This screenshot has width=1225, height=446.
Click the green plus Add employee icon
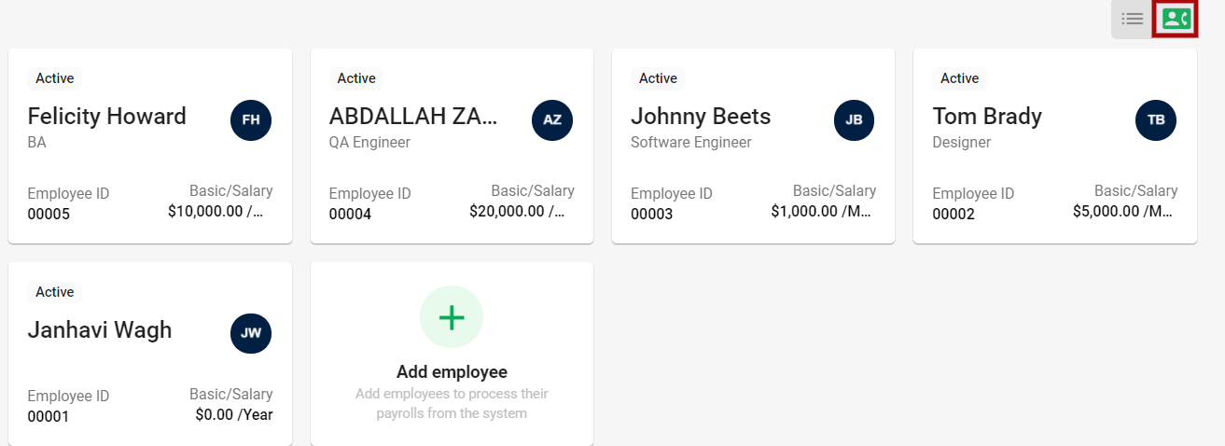(452, 317)
